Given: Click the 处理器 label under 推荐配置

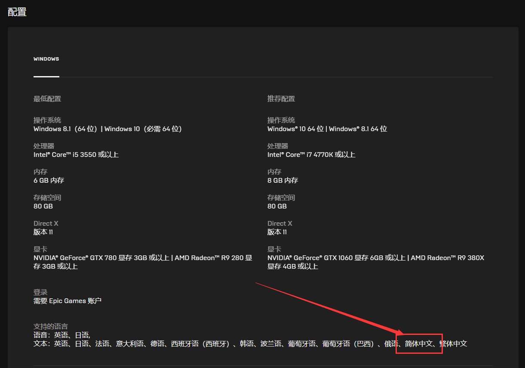Looking at the screenshot, I should (x=278, y=146).
